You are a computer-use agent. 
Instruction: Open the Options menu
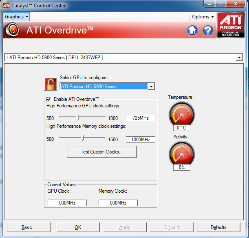(x=203, y=17)
